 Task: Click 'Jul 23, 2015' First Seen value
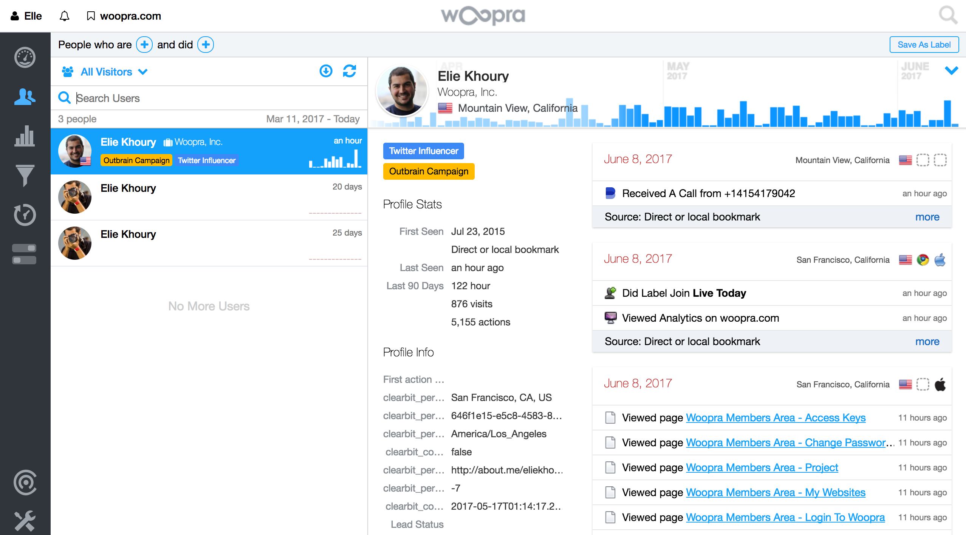[478, 231]
